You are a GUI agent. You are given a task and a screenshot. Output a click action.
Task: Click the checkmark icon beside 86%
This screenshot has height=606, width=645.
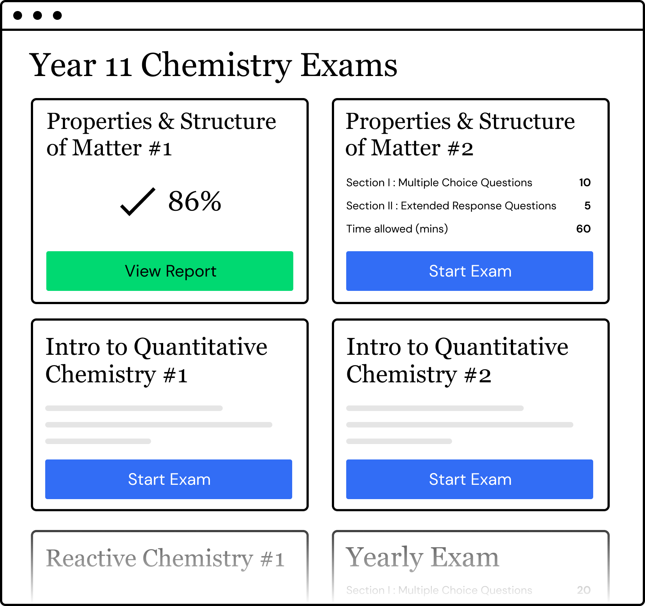pos(138,201)
